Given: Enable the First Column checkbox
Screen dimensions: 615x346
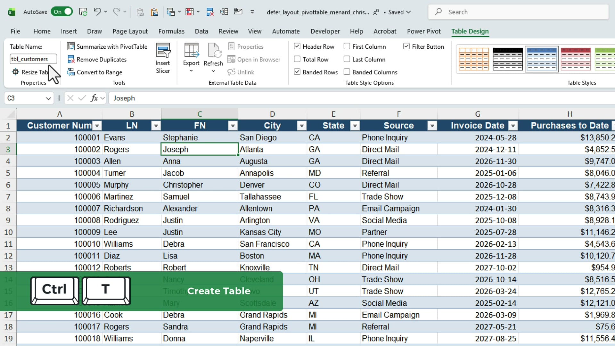Looking at the screenshot, I should click(x=347, y=46).
